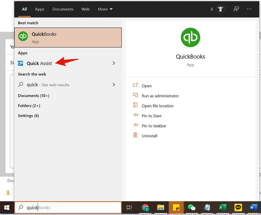Click the large QuickBooks logo in preview pane
Viewport: 261px width, 215px height.
[190, 37]
